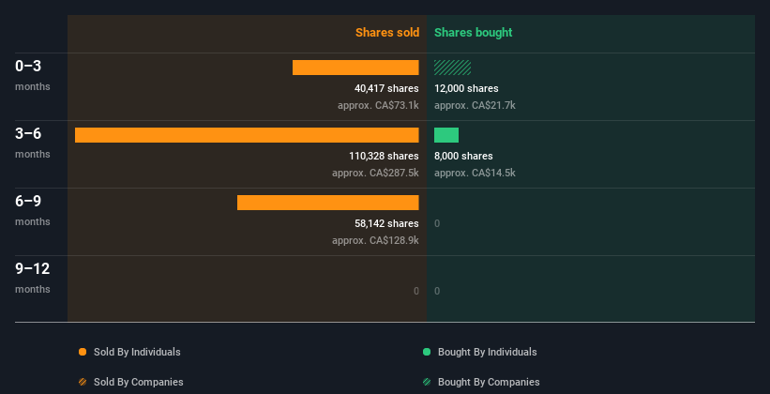Click the hatched green Bought By Companies legend icon
This screenshot has height=394, width=770.
pos(427,382)
